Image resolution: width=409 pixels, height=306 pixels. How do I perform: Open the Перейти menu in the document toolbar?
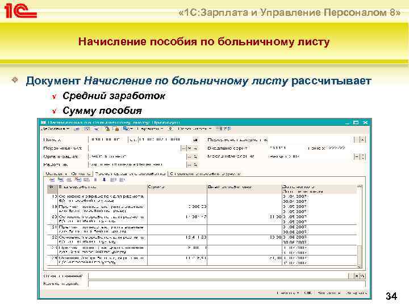pyautogui.click(x=150, y=129)
